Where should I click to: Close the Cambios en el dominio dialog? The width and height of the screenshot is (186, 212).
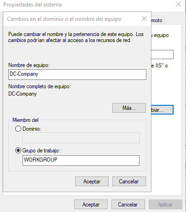144,18
